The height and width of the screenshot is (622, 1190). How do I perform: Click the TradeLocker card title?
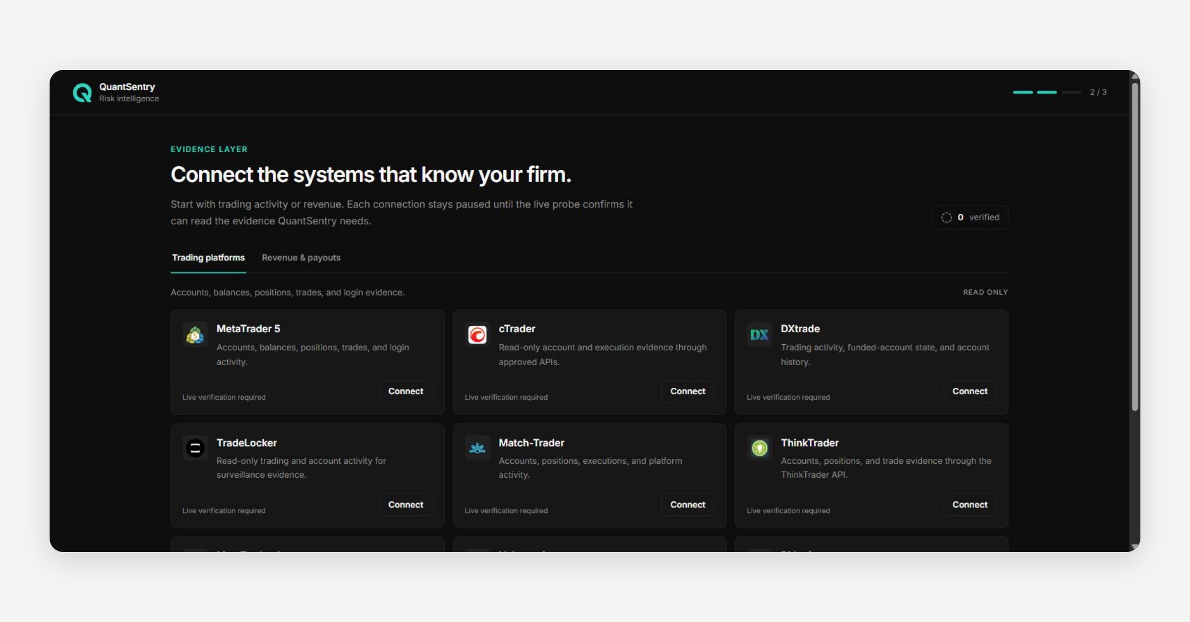[246, 443]
